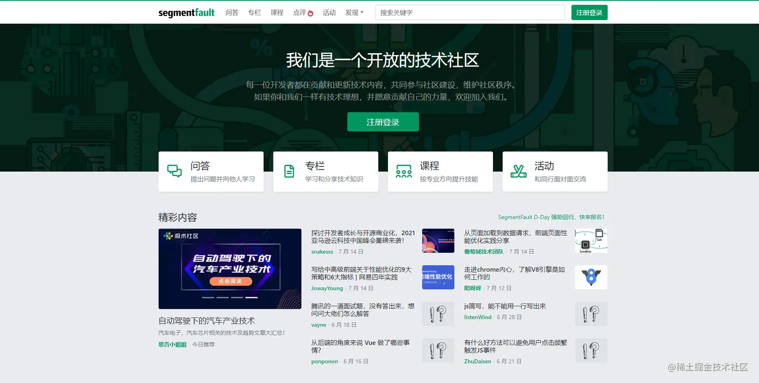The image size is (759, 383).
Task: Click the 6 月 16 日 date on ponponon's question
Action: 356,361
